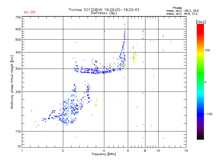Click the colorbar '-100' tick label
This screenshot has height=164, width=219.
[x=208, y=114]
